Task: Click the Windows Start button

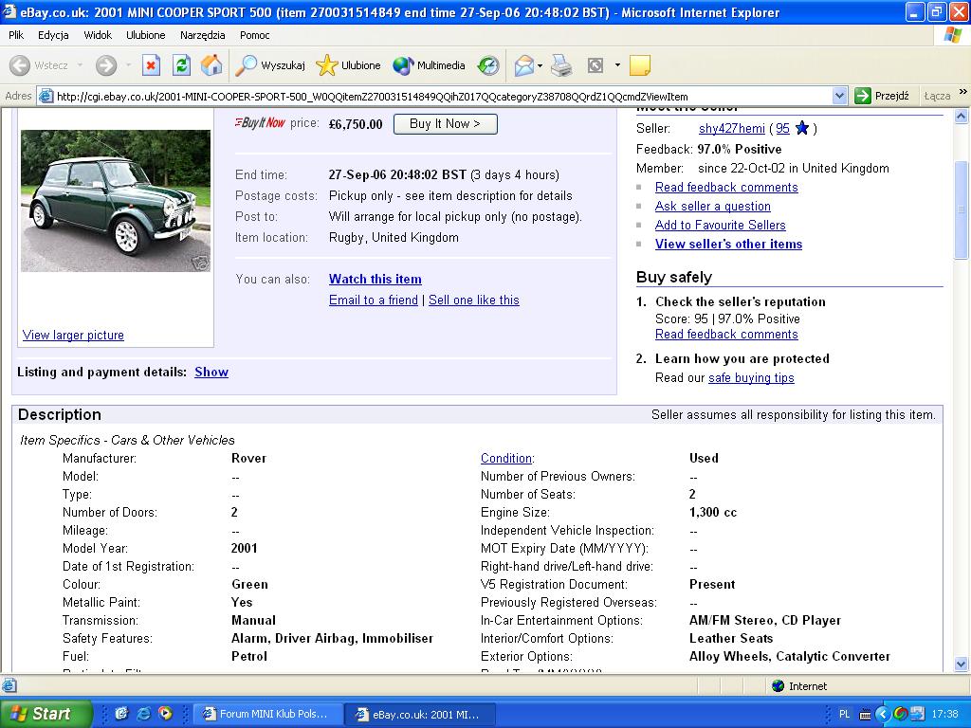Action: [46, 714]
